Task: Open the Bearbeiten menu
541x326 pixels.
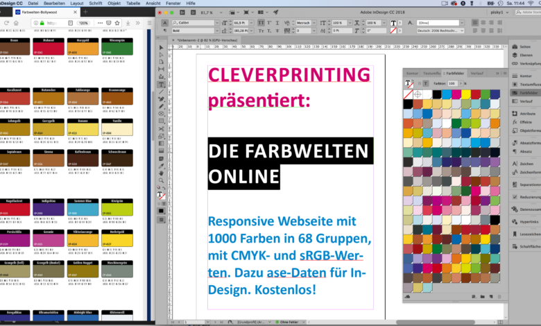Action: click(x=54, y=3)
